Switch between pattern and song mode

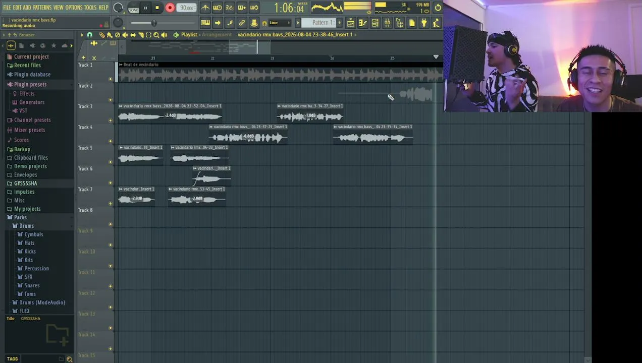coord(133,8)
